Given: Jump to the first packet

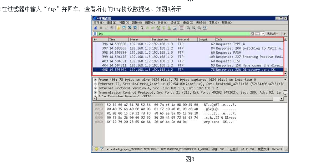Looking at the screenshot, I should coord(164,28).
